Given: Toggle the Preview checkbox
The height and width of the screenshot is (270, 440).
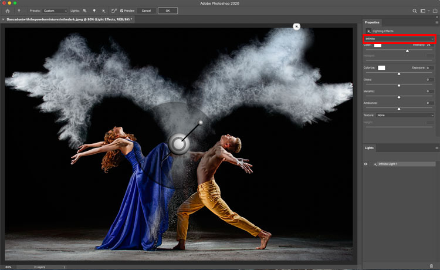Looking at the screenshot, I should point(122,11).
